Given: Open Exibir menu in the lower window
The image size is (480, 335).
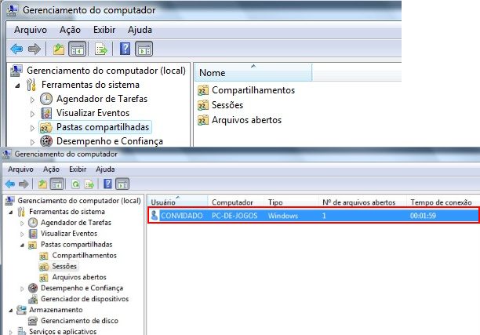Looking at the screenshot, I should point(78,169).
